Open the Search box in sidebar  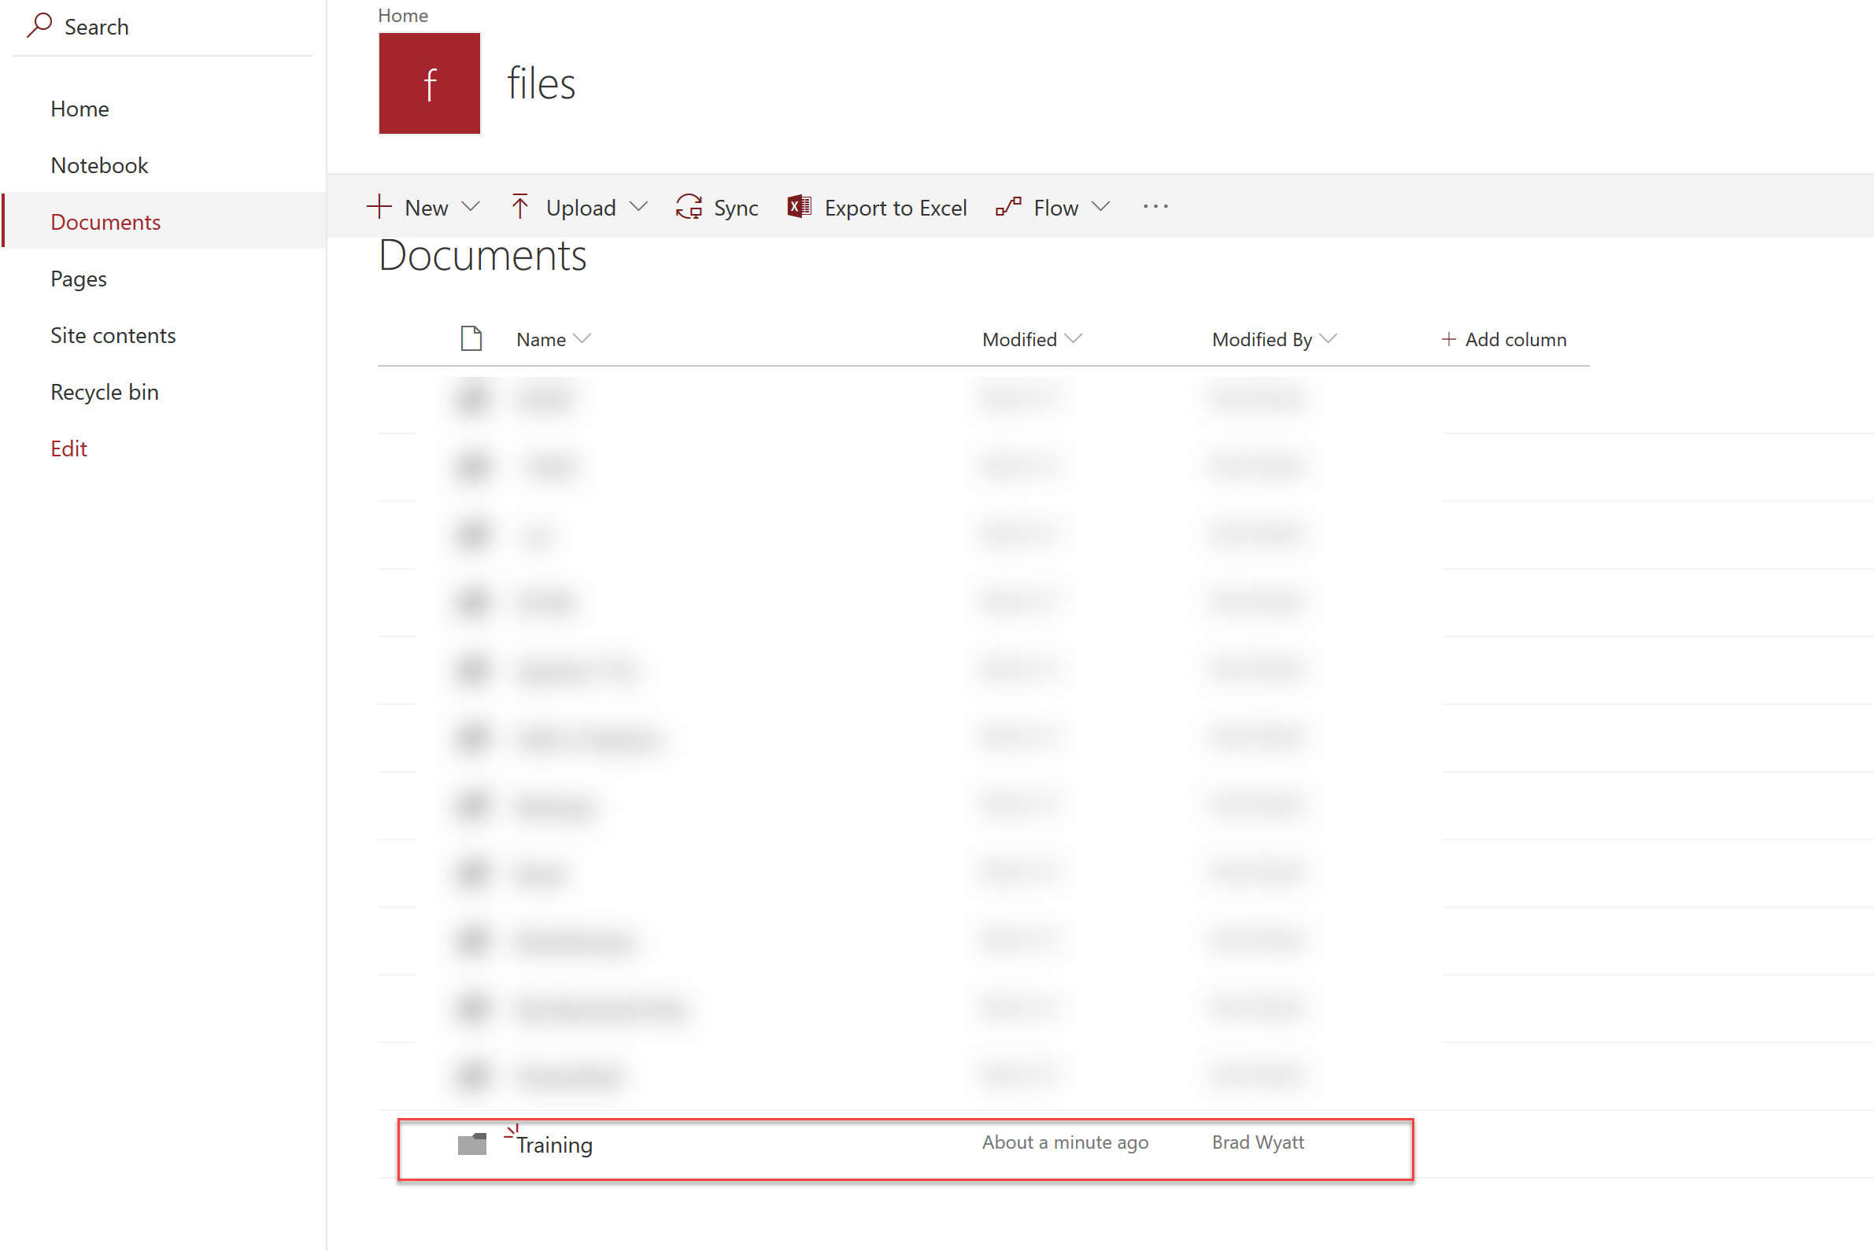click(163, 27)
